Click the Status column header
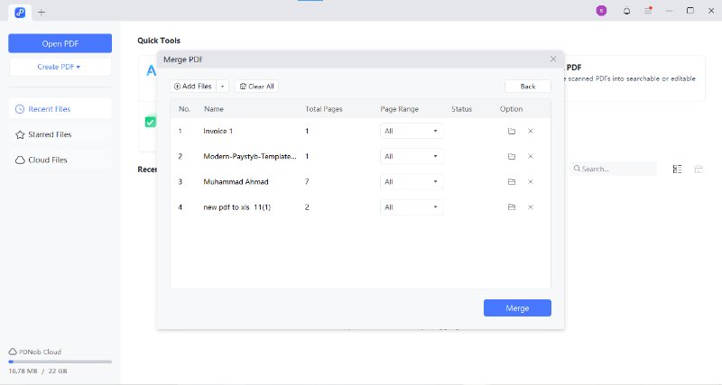 [x=461, y=109]
